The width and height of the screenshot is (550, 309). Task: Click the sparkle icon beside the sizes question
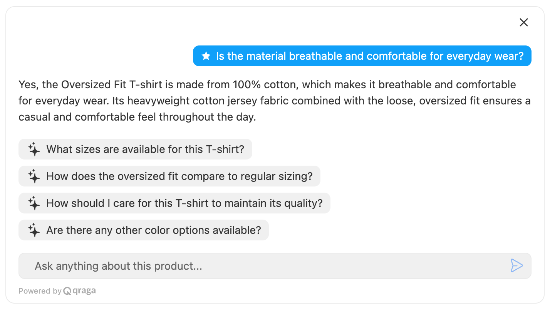(x=34, y=149)
